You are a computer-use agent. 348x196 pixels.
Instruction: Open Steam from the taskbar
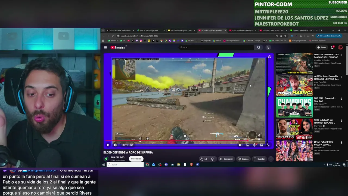point(172,165)
